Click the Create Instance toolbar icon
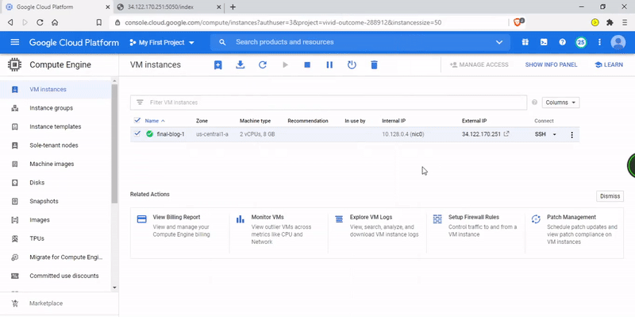 (x=217, y=65)
